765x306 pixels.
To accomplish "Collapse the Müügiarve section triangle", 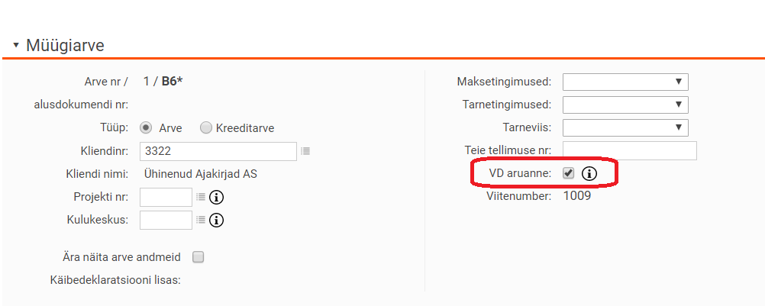I will (16, 45).
